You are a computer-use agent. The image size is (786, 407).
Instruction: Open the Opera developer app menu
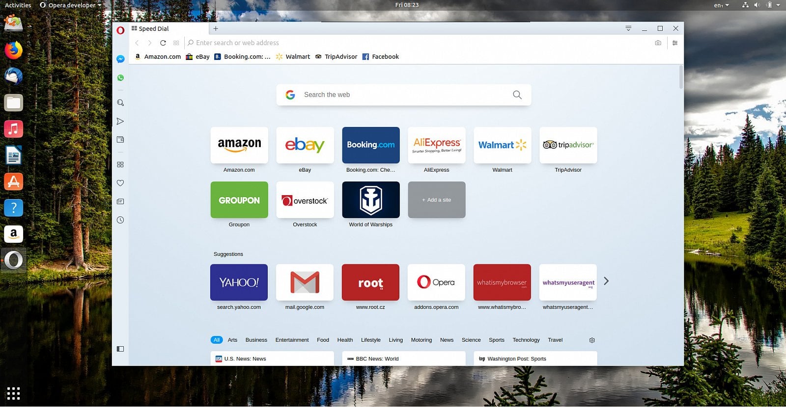click(x=71, y=5)
